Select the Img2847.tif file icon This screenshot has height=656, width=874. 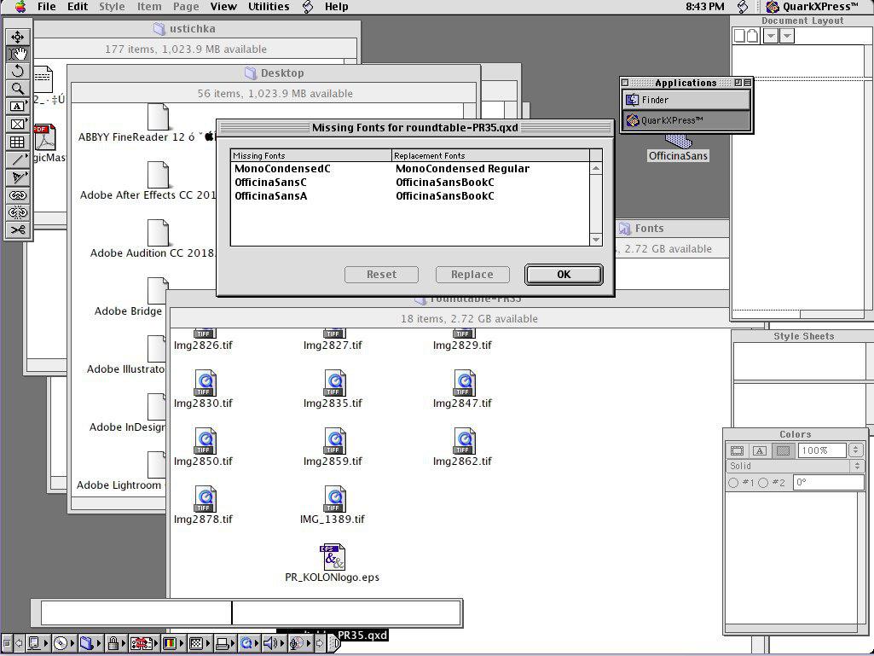pos(464,383)
